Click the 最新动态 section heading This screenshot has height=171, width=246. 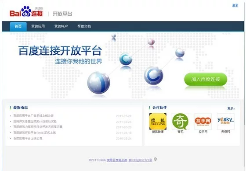(x=21, y=108)
